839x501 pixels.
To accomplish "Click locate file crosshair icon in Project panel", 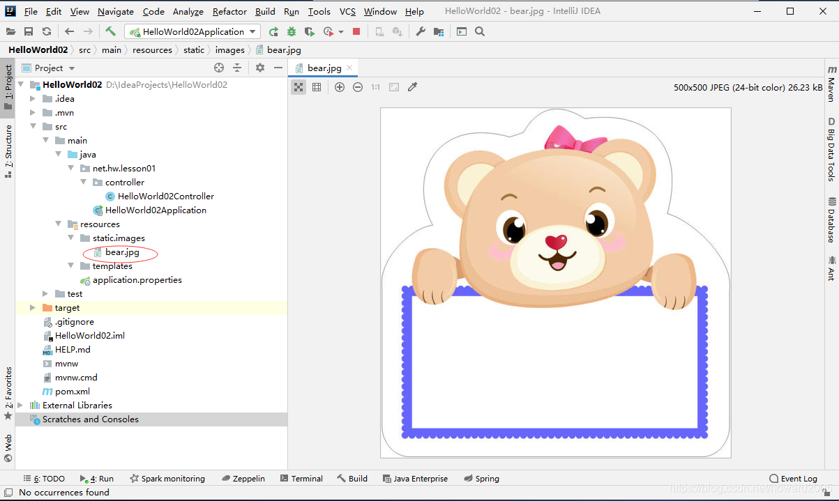I will click(219, 68).
